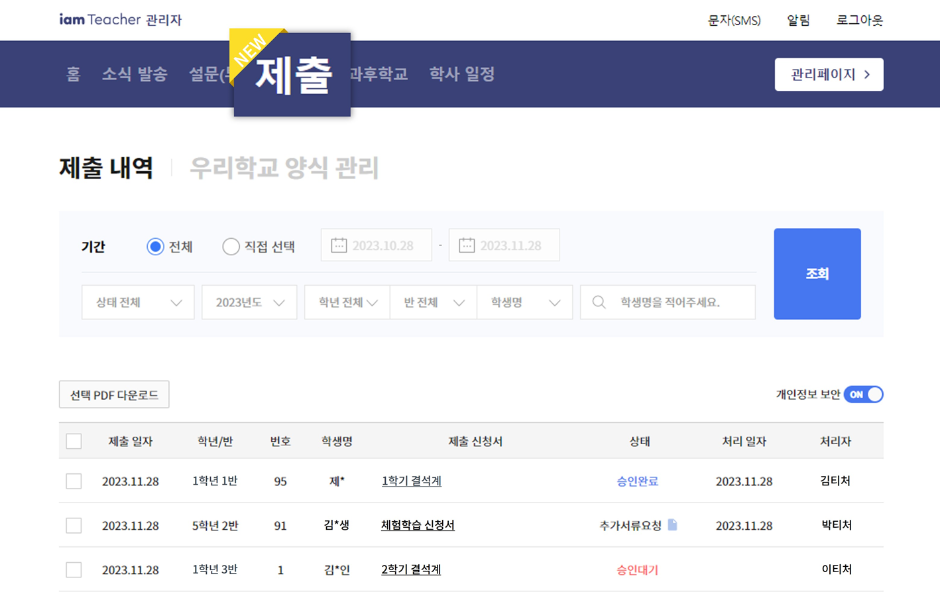This screenshot has height=600, width=940.
Task: Click the 승인대기 status text
Action: tap(638, 570)
